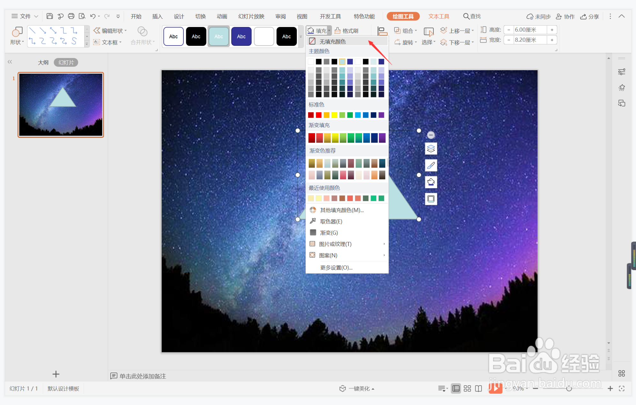Click the eyedropper 取色器 option
Screen dimensions: 636x405
(331, 221)
